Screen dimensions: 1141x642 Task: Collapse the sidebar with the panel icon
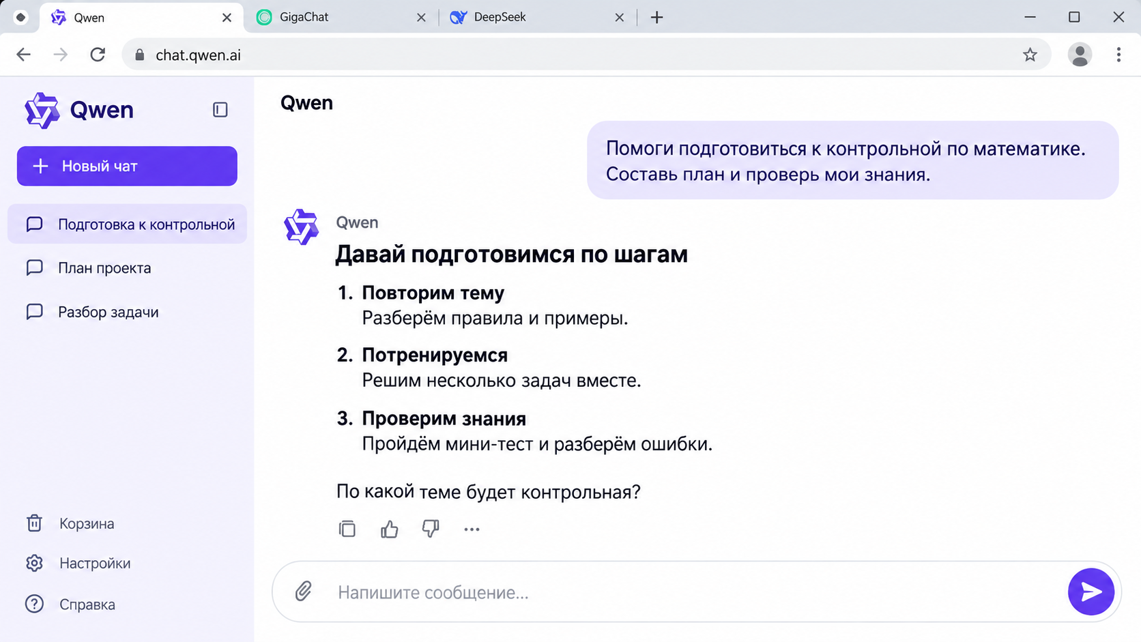point(220,110)
